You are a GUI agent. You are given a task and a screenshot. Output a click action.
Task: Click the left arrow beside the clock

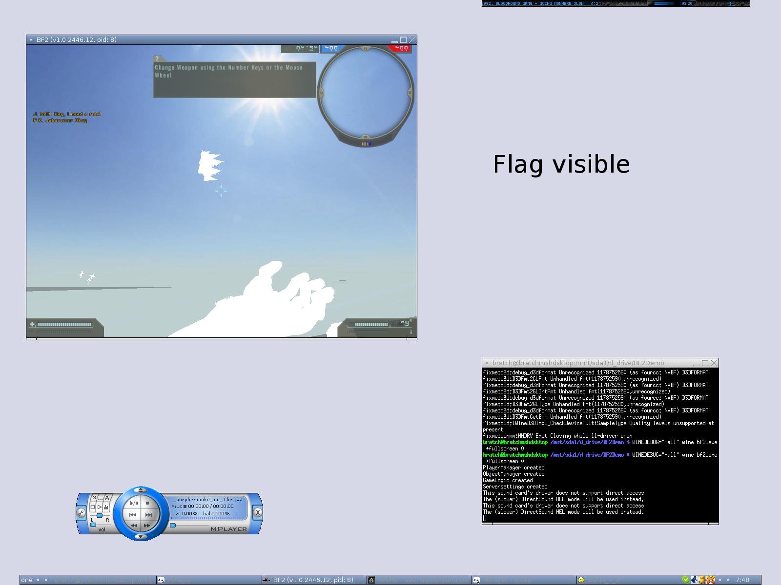pos(719,580)
